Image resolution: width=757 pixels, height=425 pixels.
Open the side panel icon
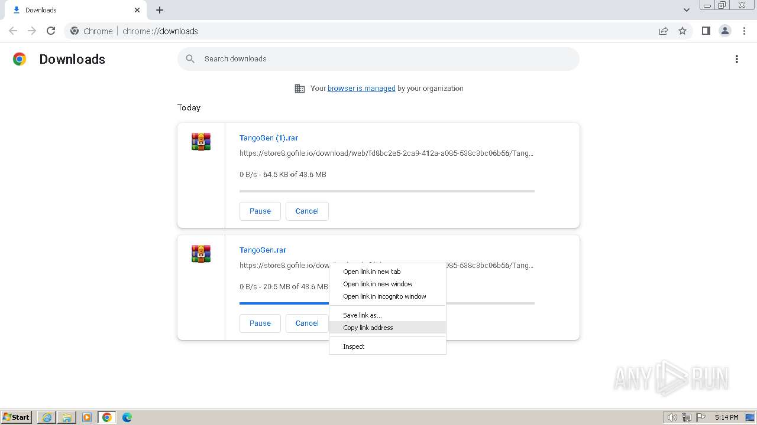706,31
